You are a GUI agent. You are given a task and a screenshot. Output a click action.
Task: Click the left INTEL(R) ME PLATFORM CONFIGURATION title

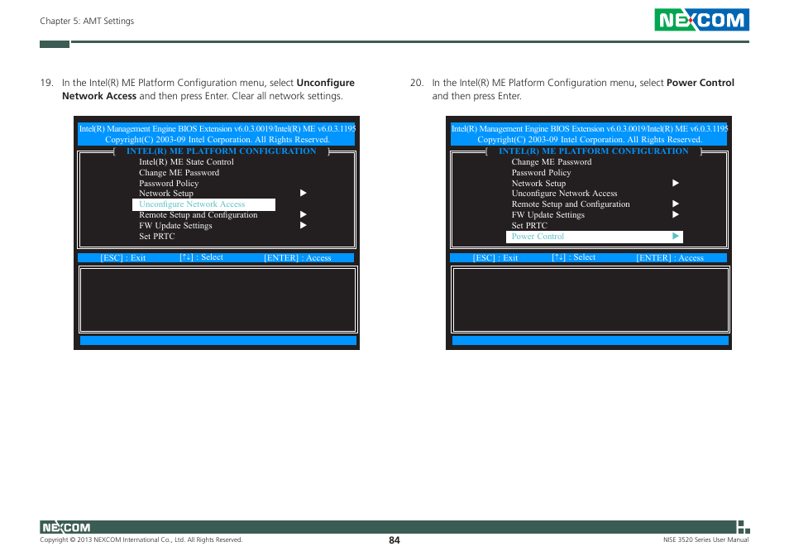coord(222,151)
